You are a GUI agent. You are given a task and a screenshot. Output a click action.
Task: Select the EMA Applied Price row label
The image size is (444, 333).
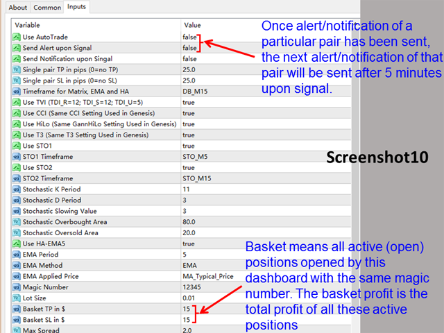click(51, 276)
